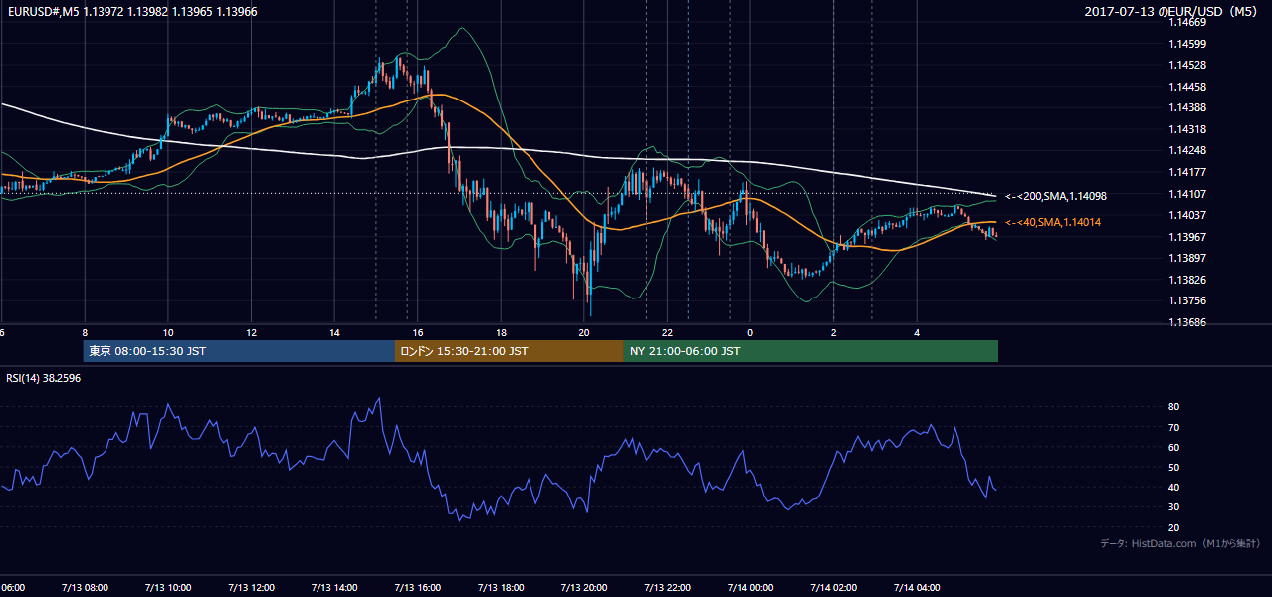Image resolution: width=1272 pixels, height=597 pixels.
Task: Click price axis value 1.14458
Action: pyautogui.click(x=1187, y=87)
